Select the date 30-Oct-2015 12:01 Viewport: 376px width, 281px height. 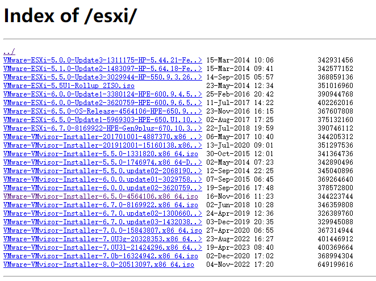[240, 154]
